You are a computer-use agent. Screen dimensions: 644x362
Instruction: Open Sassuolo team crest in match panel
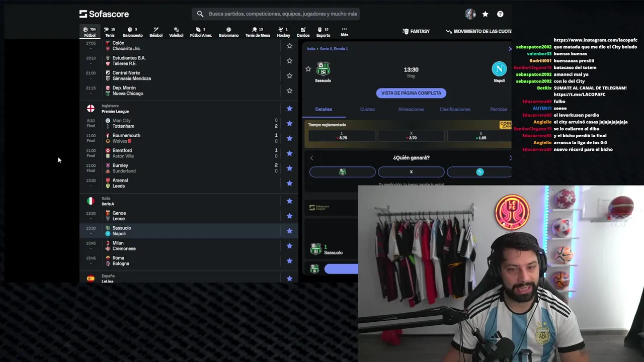(x=323, y=69)
